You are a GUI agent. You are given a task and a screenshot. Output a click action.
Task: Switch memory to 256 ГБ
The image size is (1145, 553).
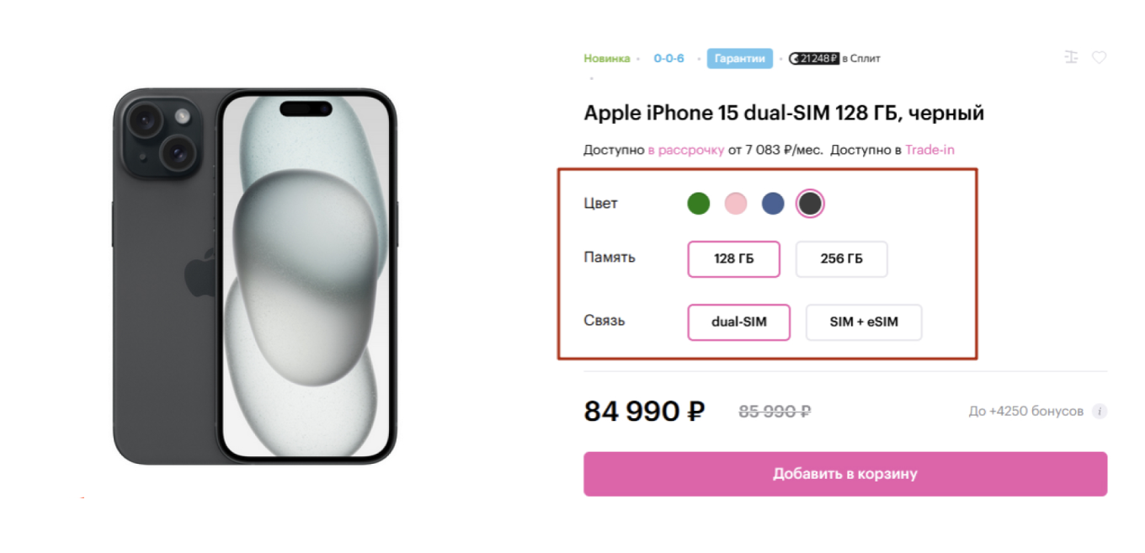tap(841, 258)
